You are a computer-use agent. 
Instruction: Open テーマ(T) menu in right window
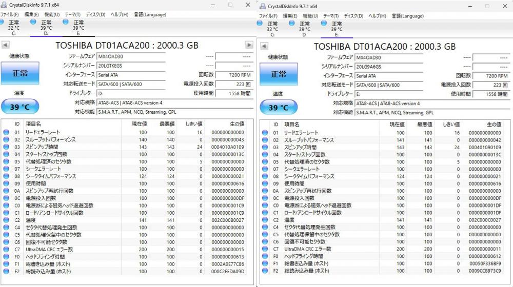pyautogui.click(x=331, y=16)
